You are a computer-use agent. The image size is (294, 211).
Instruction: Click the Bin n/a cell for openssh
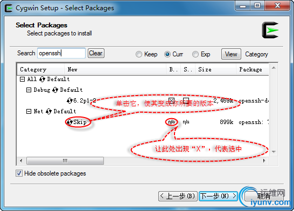point(172,122)
